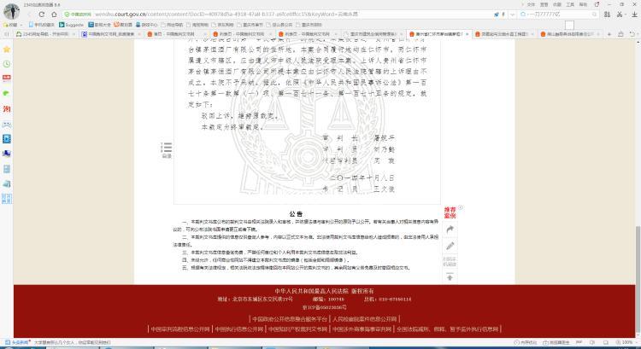Click the red 淘 shopping icon in sidebar

(x=7, y=109)
